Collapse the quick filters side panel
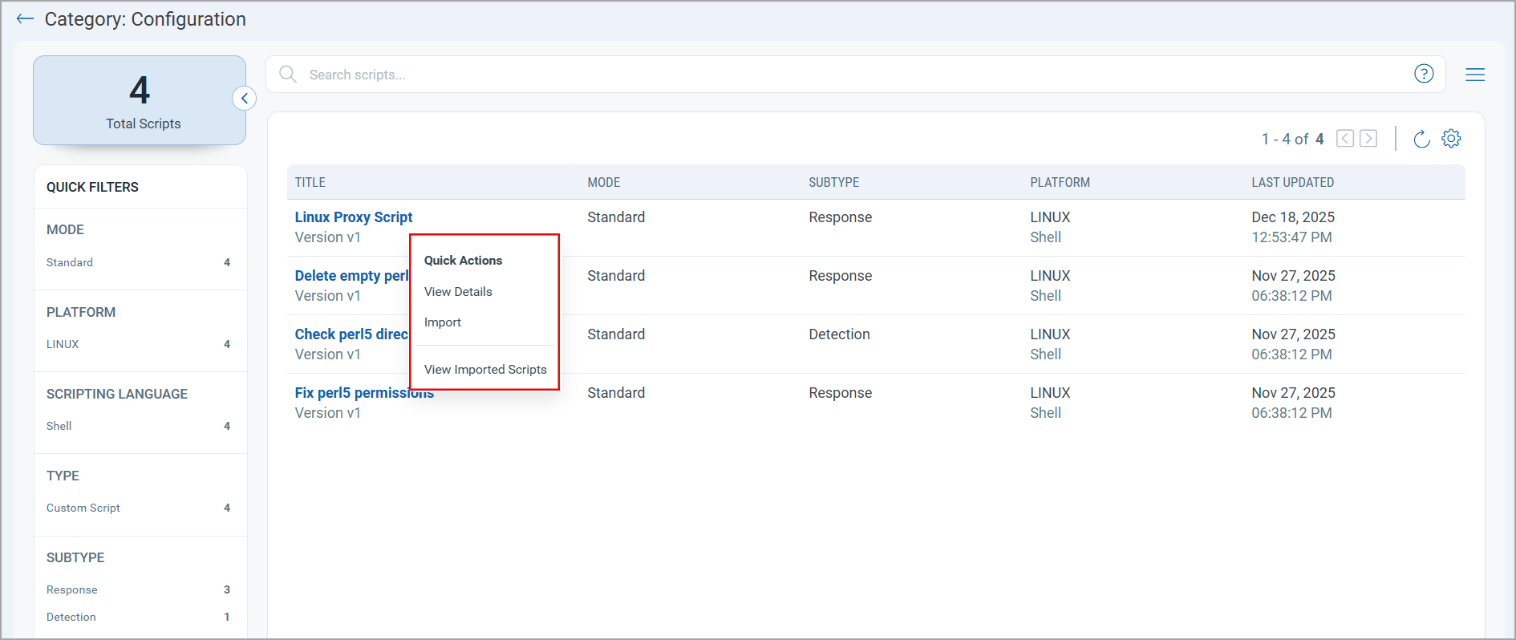The image size is (1516, 640). click(x=245, y=99)
